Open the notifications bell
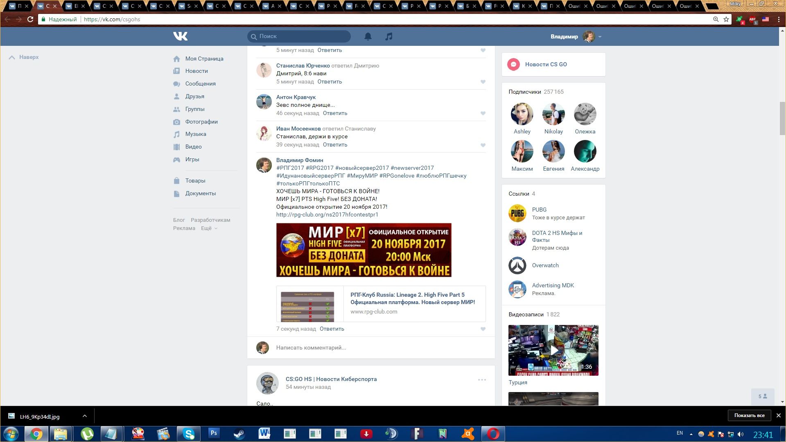The image size is (786, 442). 368,36
